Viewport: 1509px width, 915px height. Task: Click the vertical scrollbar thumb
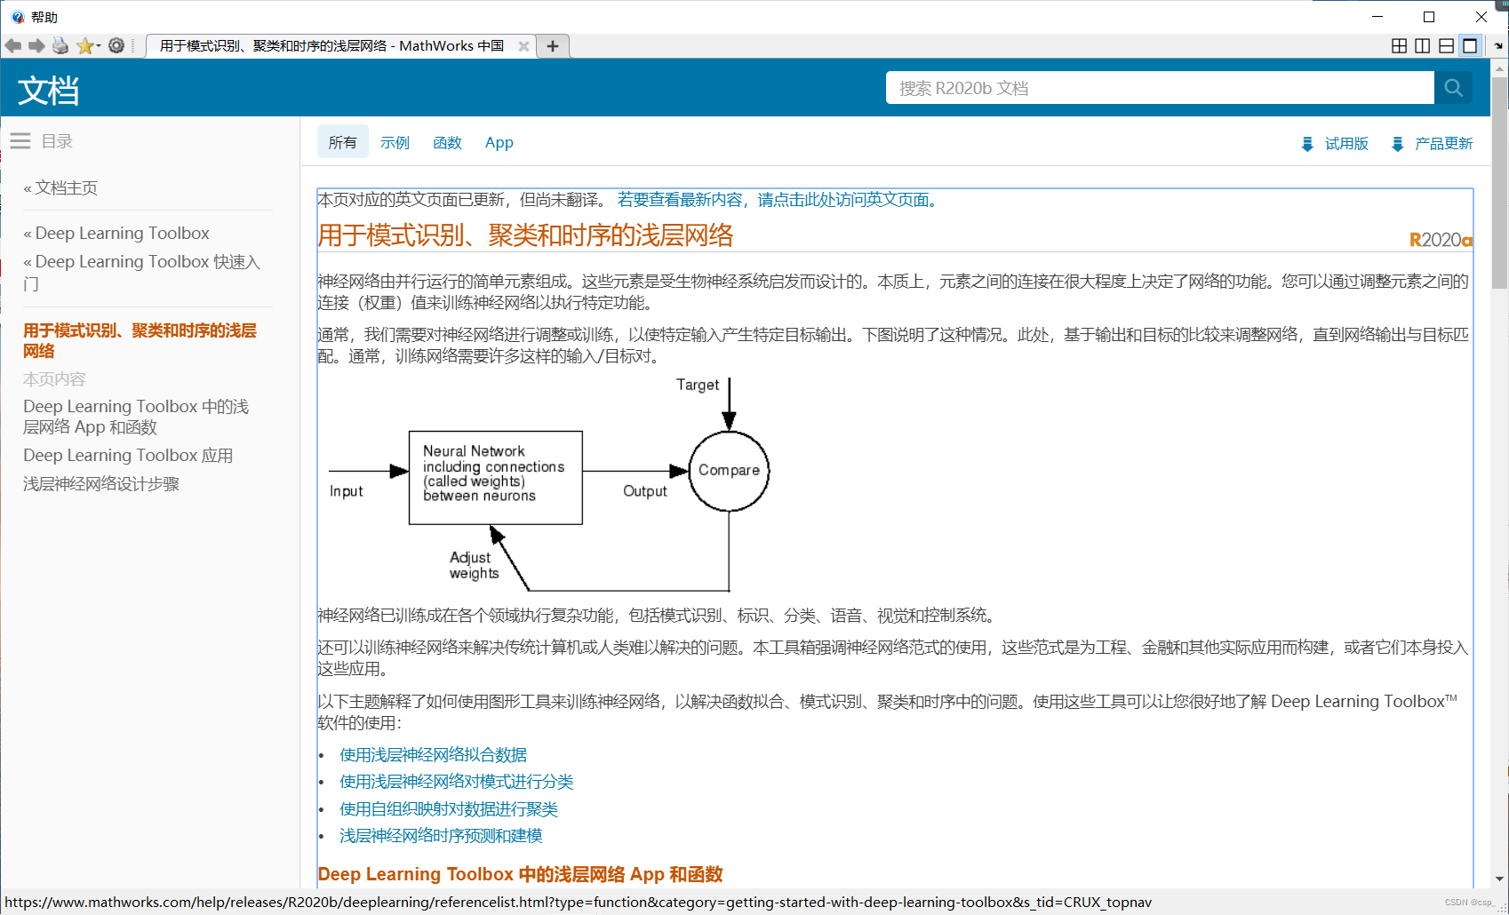point(1499,182)
